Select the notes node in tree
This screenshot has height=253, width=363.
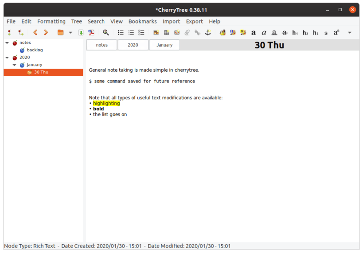pyautogui.click(x=25, y=43)
